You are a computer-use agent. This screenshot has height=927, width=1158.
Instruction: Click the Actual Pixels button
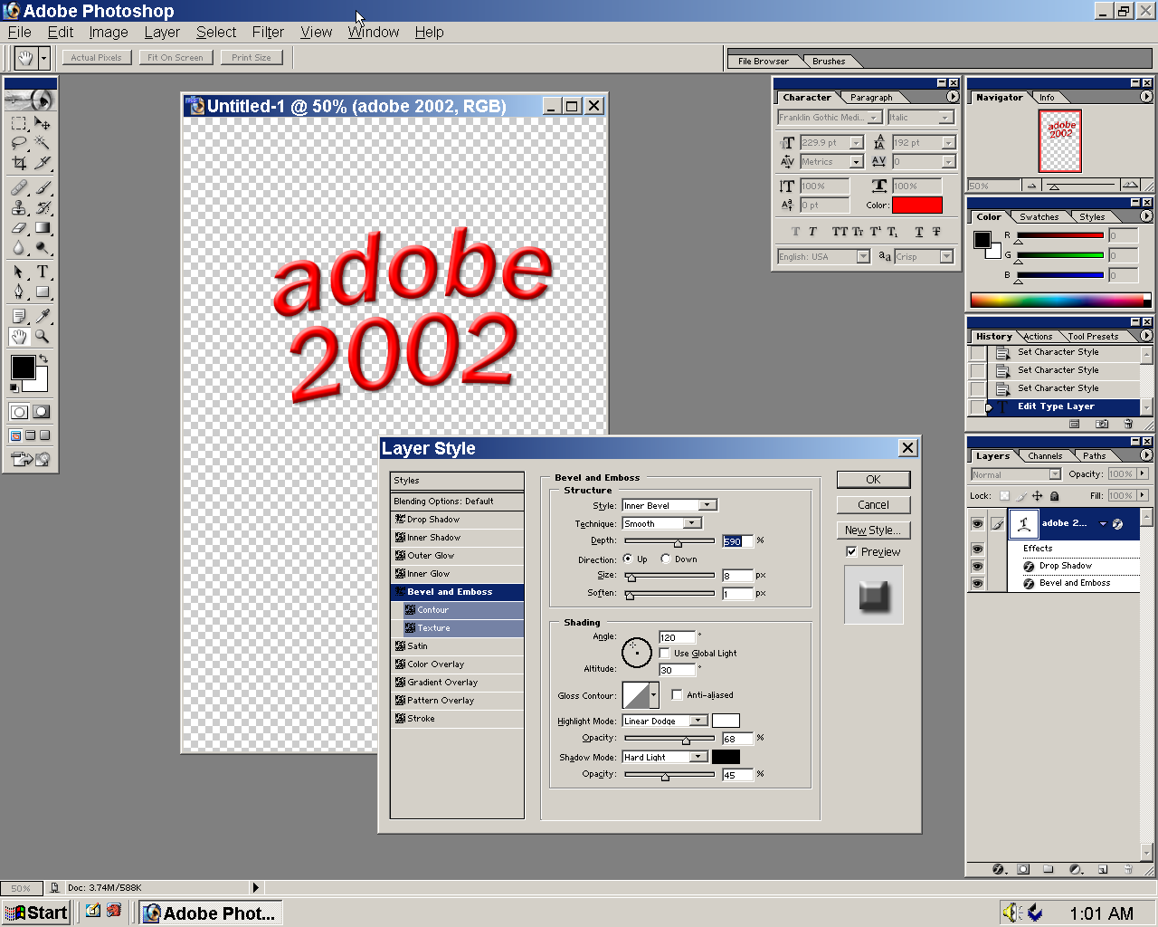point(96,57)
